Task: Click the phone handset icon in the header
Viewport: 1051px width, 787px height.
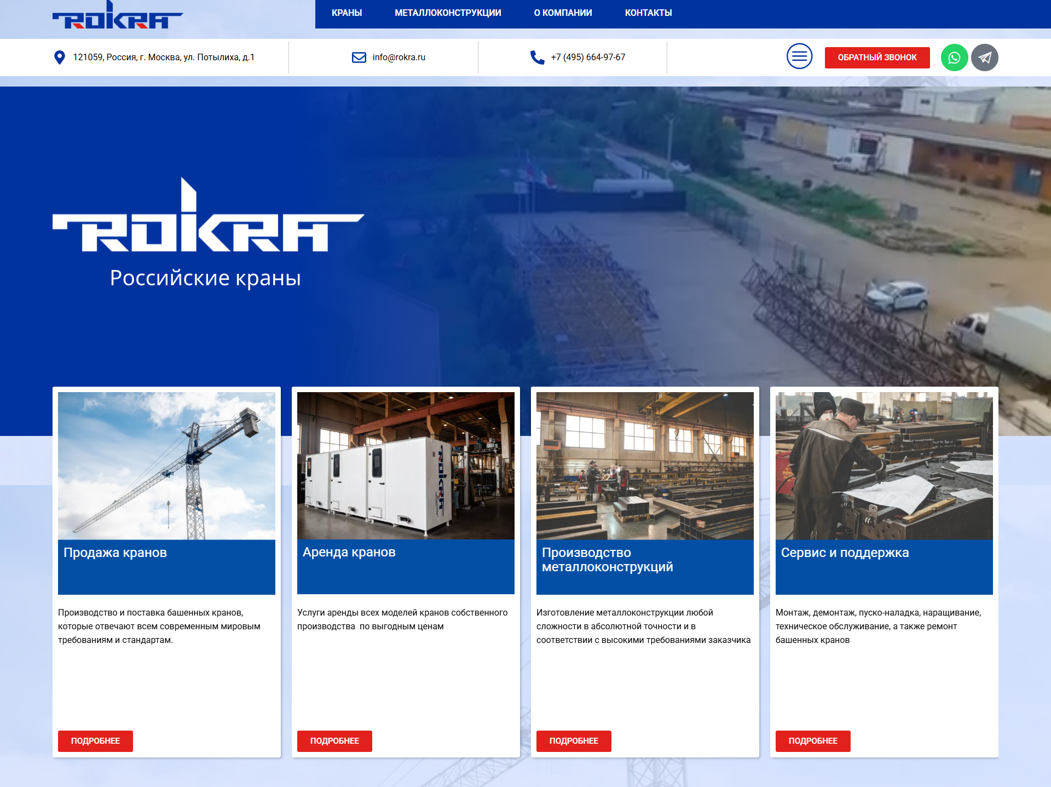Action: point(535,56)
